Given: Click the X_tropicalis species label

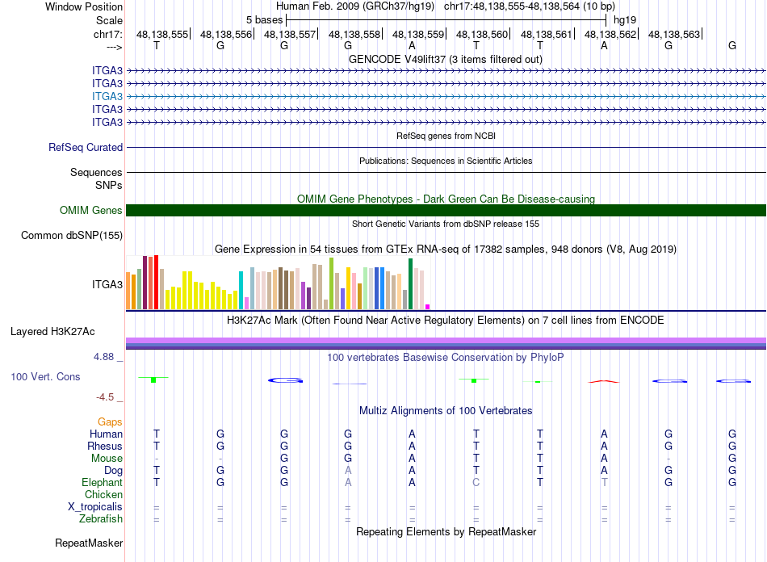Looking at the screenshot, I should (x=95, y=507).
